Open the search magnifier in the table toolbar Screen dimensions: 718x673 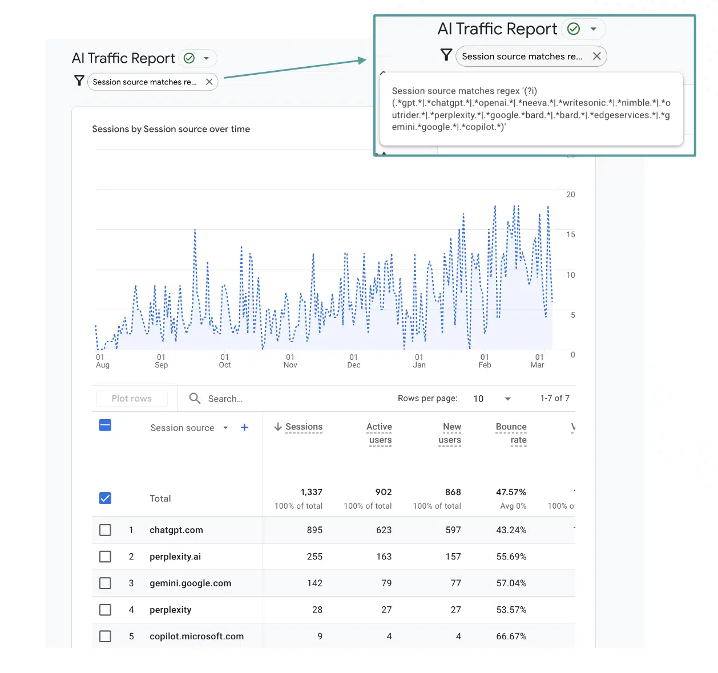tap(195, 398)
